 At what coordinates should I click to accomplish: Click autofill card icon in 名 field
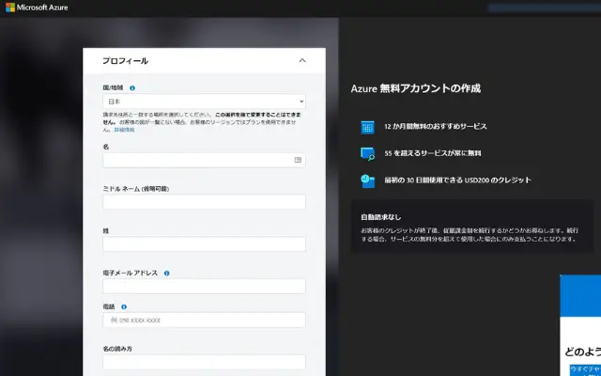[x=298, y=160]
